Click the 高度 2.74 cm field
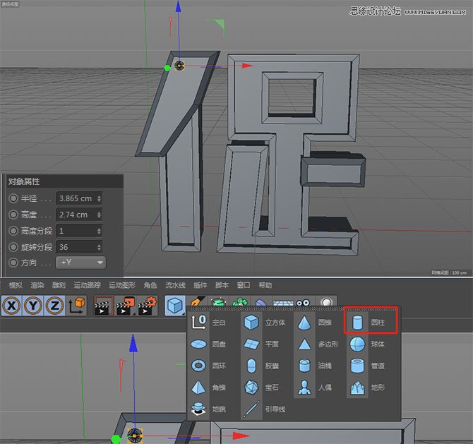This screenshot has width=473, height=444. click(x=79, y=215)
